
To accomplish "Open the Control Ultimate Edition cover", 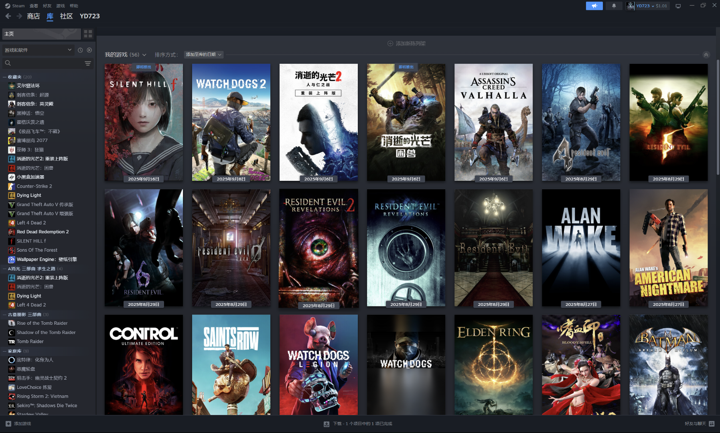I will 144,365.
